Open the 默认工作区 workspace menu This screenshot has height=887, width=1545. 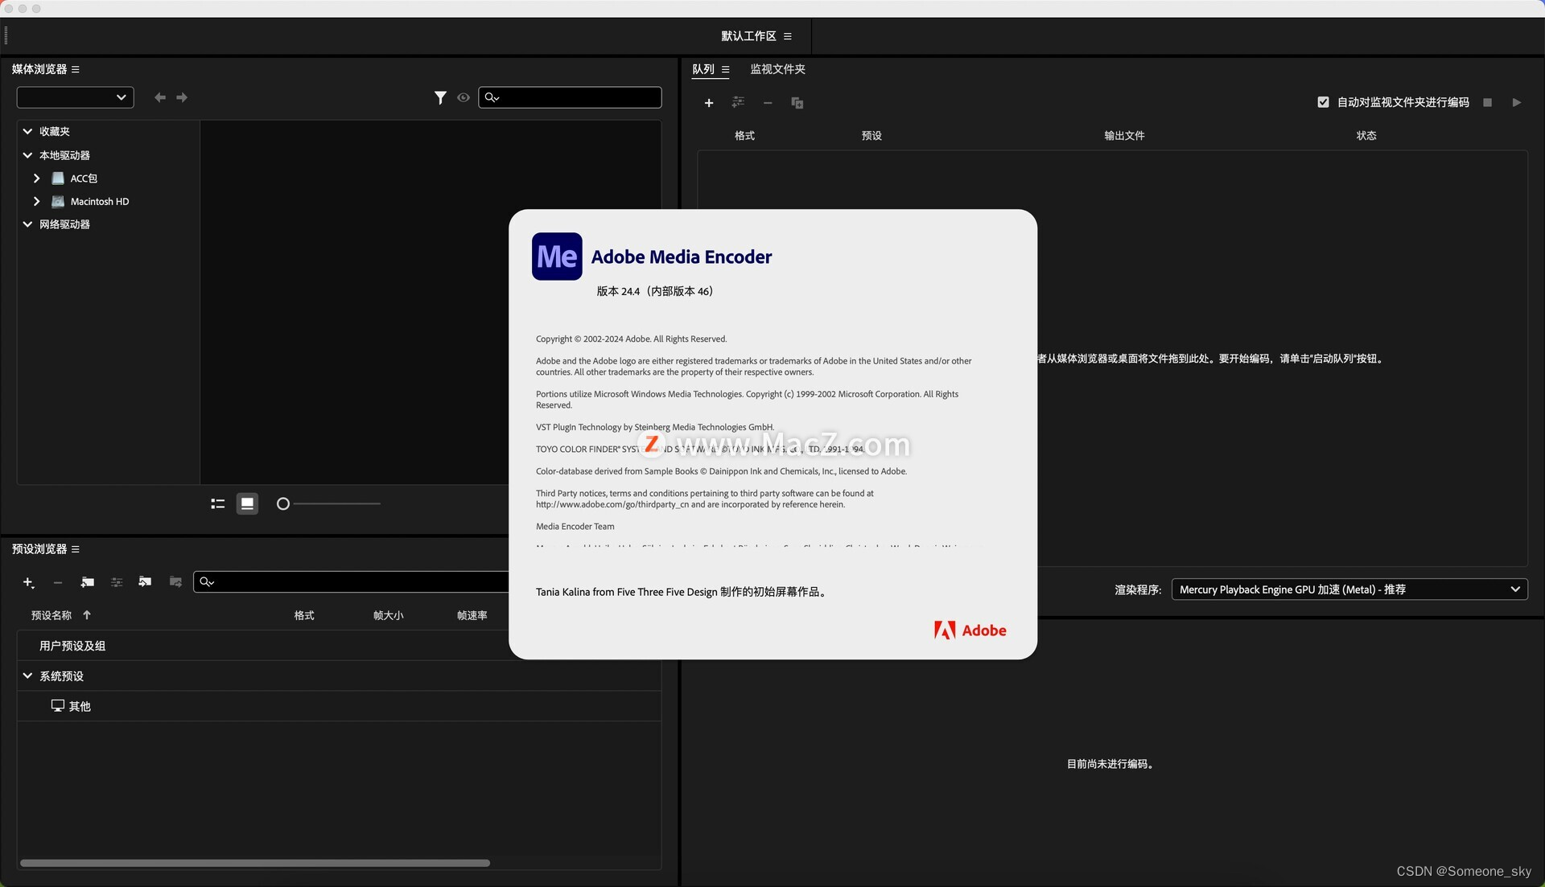coord(787,36)
